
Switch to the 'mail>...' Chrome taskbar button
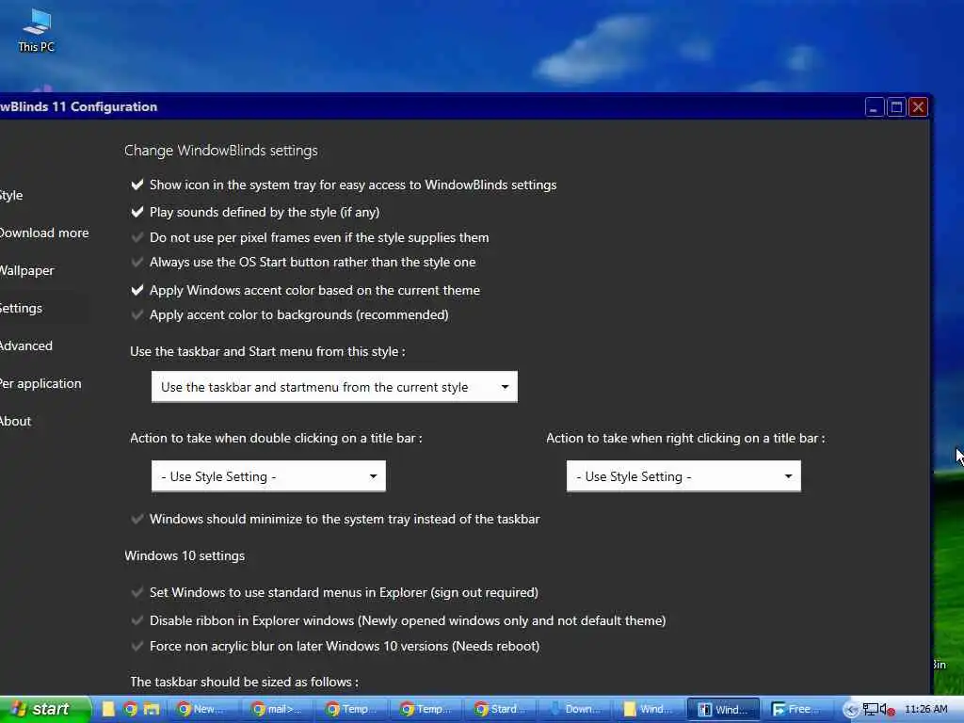pyautogui.click(x=279, y=710)
